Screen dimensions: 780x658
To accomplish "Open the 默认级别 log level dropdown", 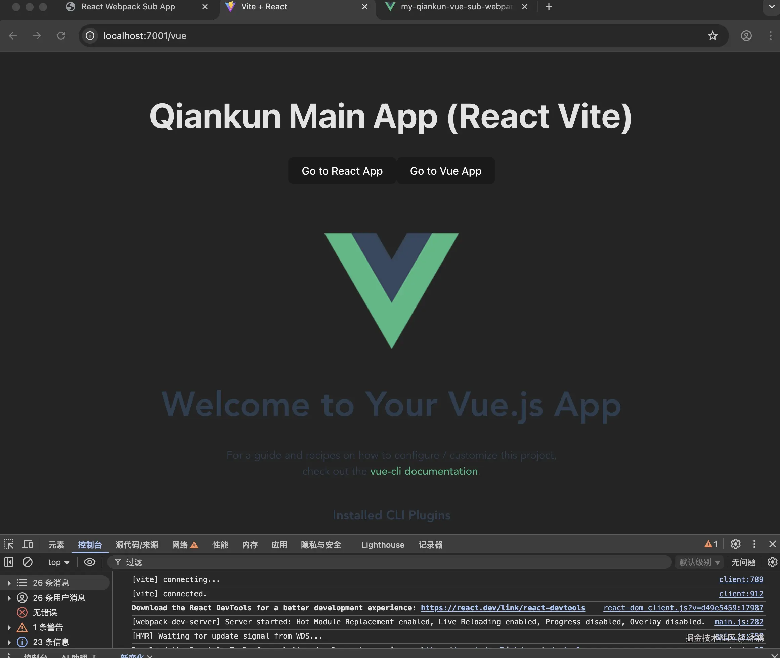I will click(699, 562).
